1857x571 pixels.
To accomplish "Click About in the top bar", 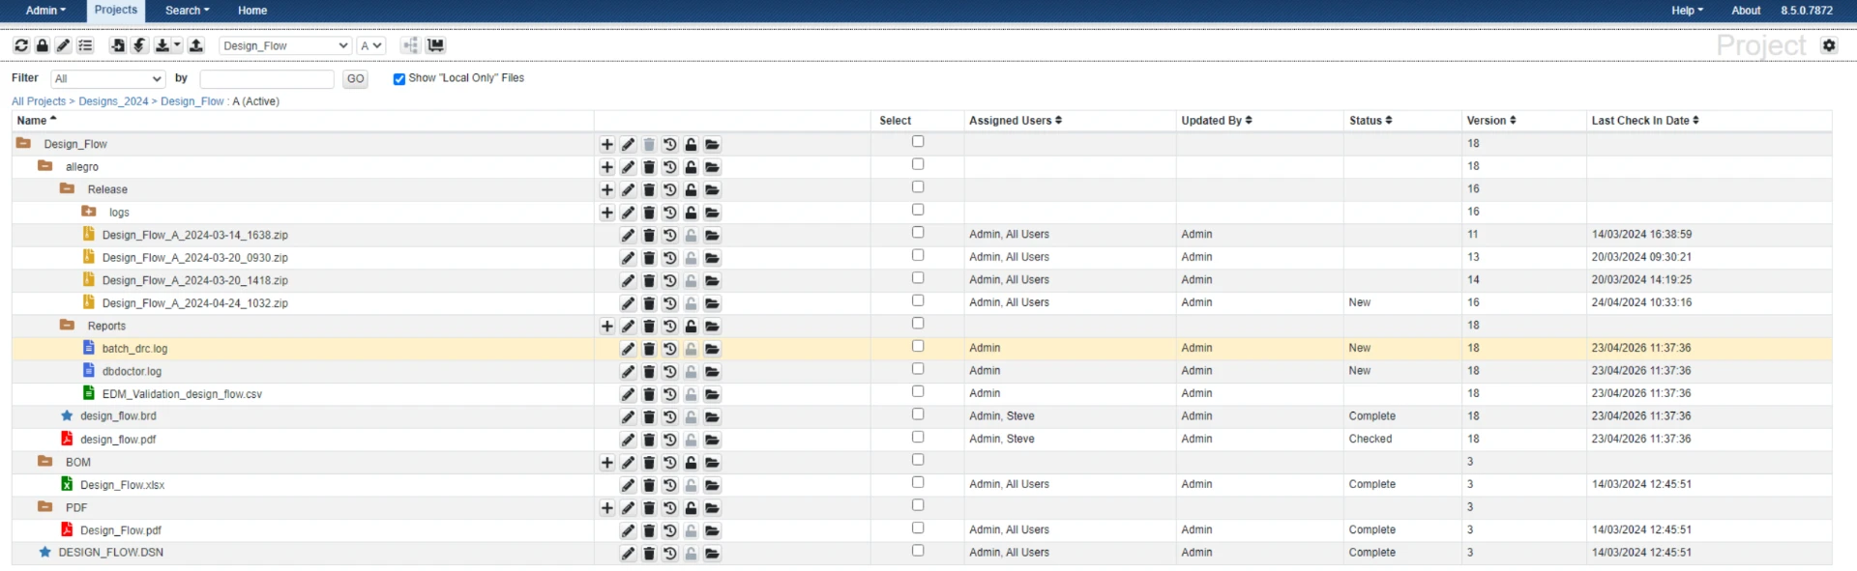I will click(1746, 11).
